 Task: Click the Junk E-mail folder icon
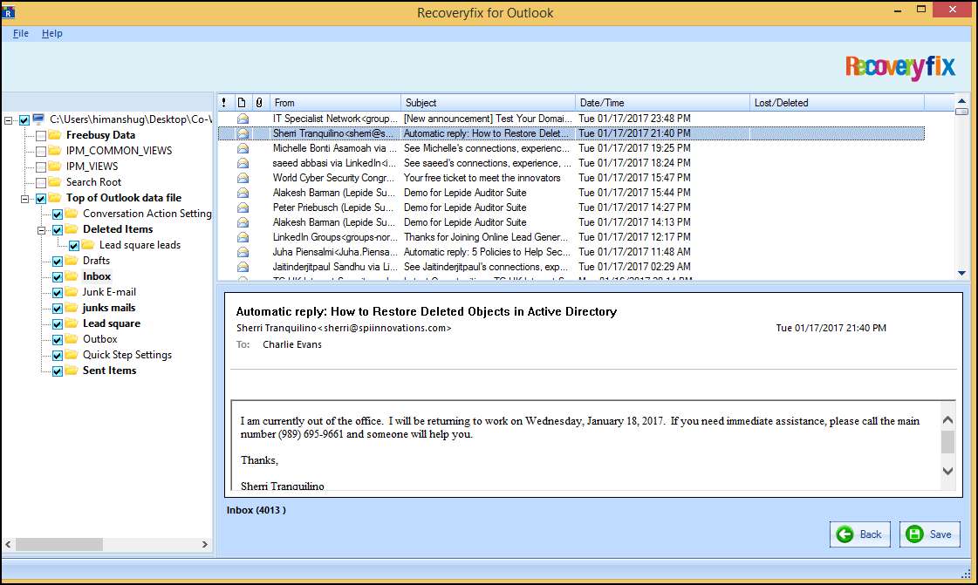[72, 291]
